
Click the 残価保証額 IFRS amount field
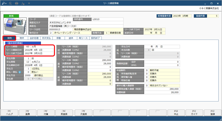pyautogui.click(x=162, y=65)
